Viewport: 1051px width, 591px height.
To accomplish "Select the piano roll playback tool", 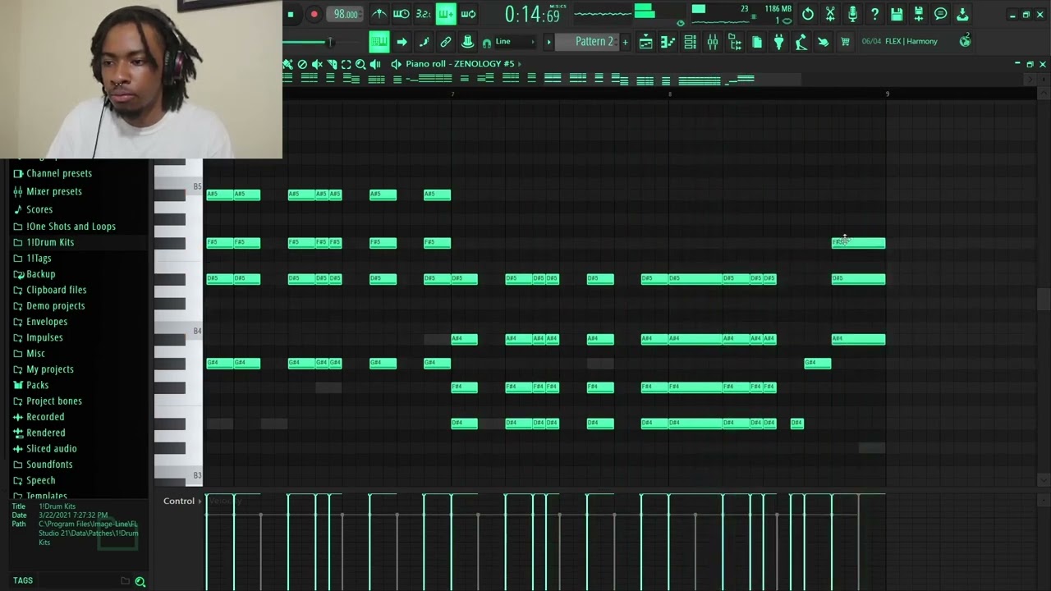I will (x=375, y=64).
